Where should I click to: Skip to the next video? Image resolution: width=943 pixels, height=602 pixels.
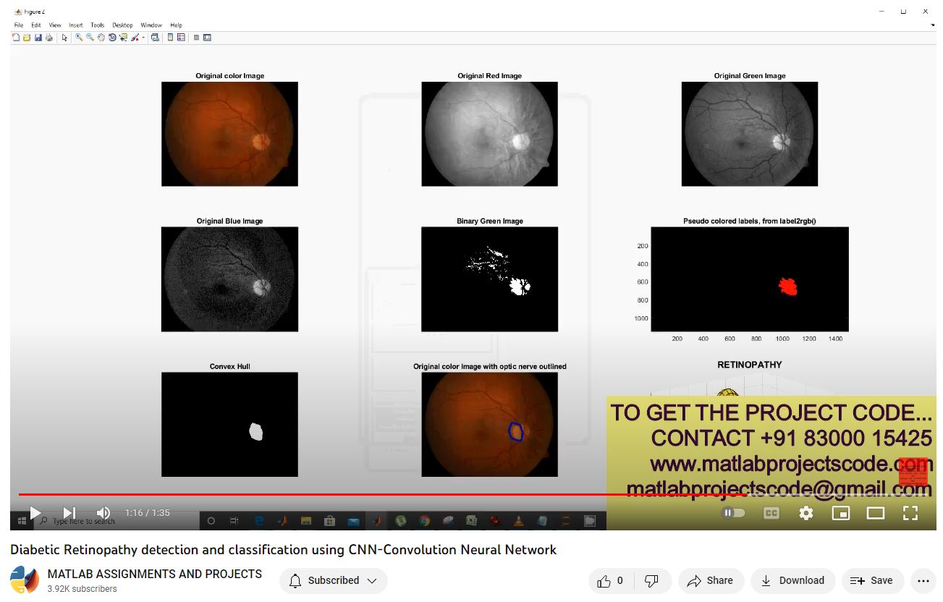click(x=69, y=513)
